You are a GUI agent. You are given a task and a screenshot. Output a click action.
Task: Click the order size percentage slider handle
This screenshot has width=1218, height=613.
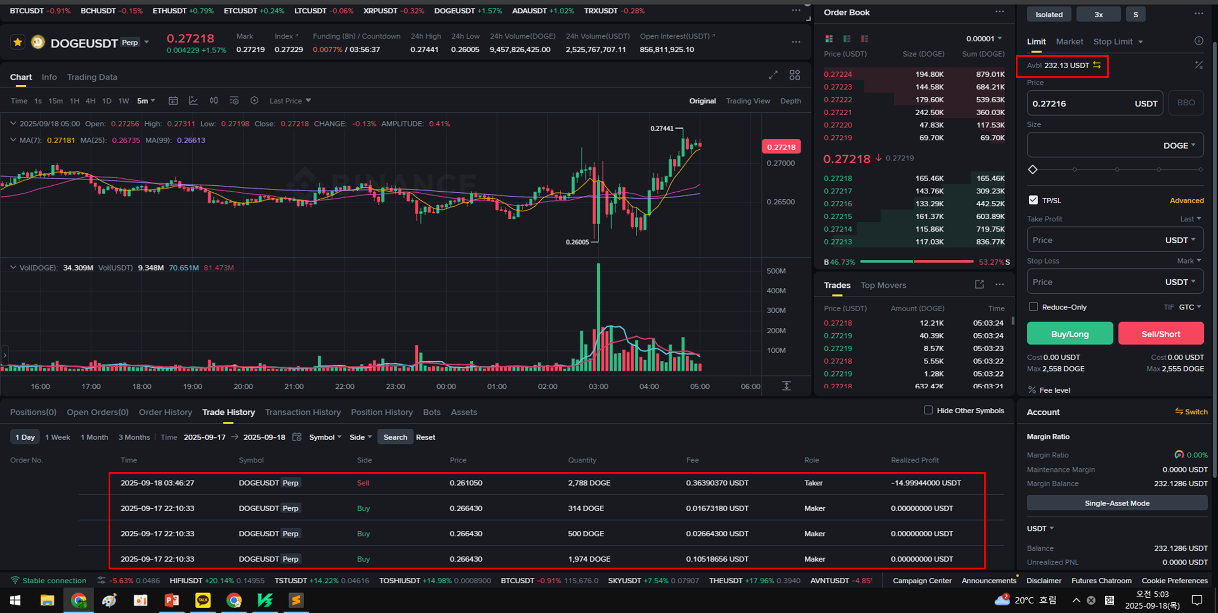point(1033,170)
